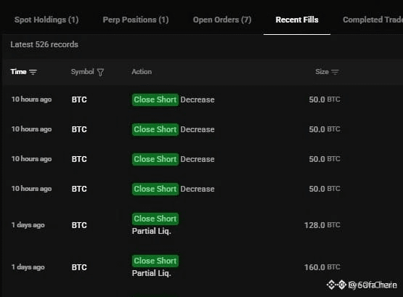
Task: Switch to Perp Positions (1) tab
Action: (x=136, y=20)
